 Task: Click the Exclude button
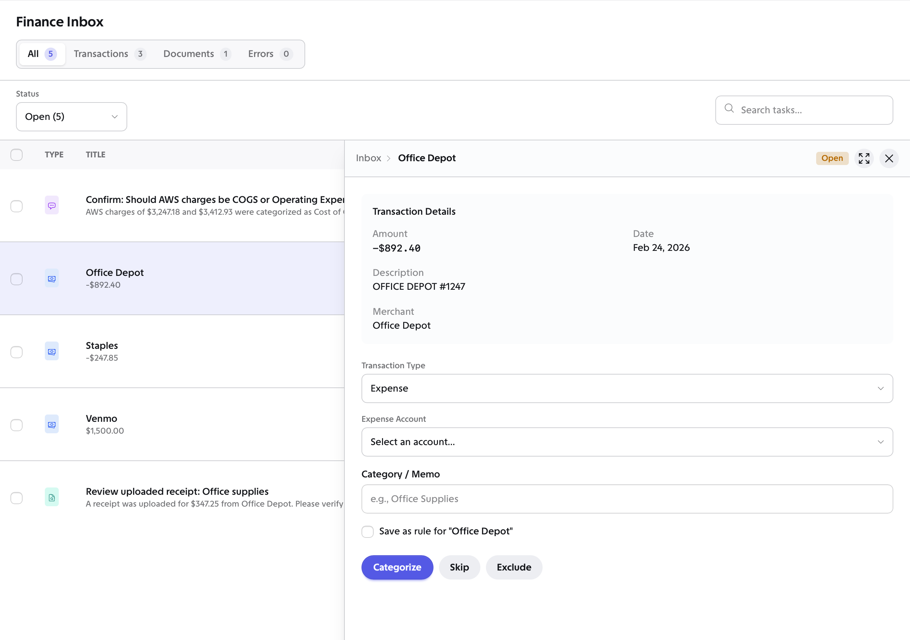point(514,567)
